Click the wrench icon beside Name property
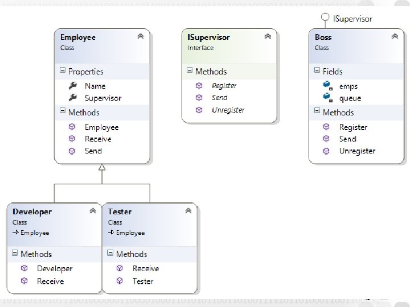Viewport: 410px width, 307px height. (x=72, y=86)
